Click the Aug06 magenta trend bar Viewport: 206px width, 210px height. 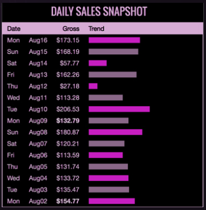click(x=106, y=155)
